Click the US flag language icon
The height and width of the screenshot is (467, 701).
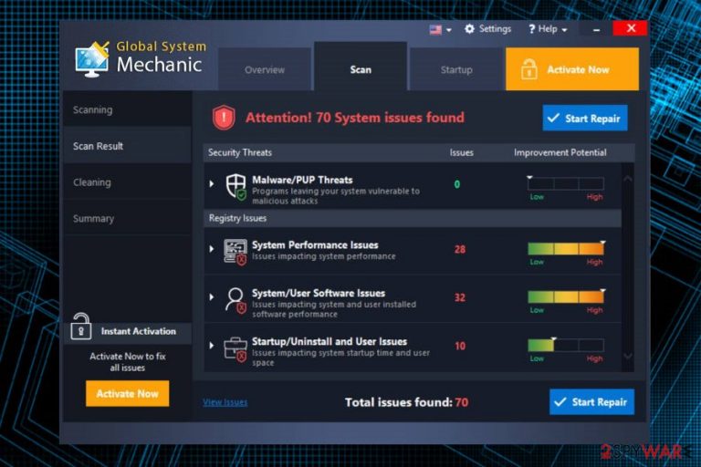click(x=435, y=29)
